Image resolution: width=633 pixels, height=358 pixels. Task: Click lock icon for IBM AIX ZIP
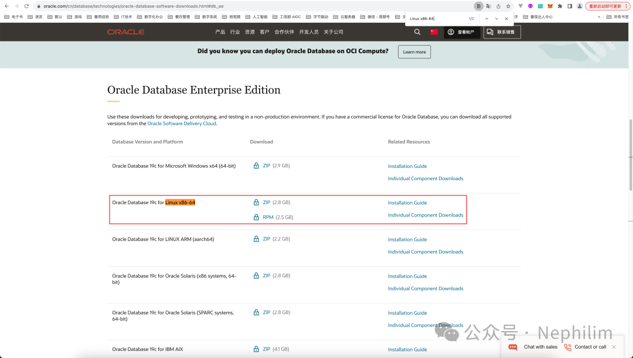click(x=256, y=349)
